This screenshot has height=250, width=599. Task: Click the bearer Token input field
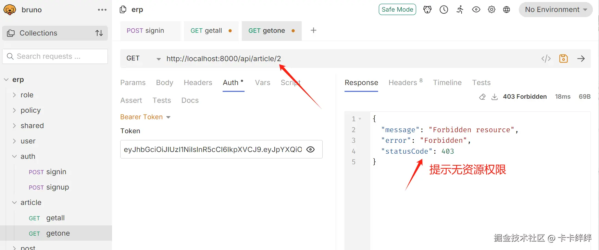pyautogui.click(x=221, y=150)
